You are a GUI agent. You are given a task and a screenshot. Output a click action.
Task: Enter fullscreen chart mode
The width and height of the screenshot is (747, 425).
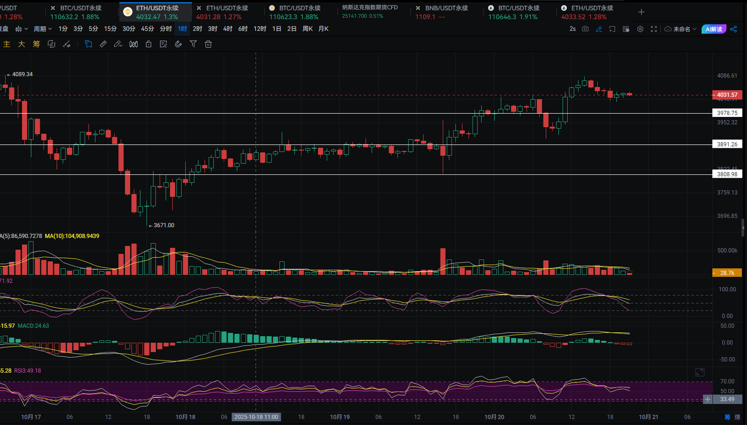[x=654, y=29]
